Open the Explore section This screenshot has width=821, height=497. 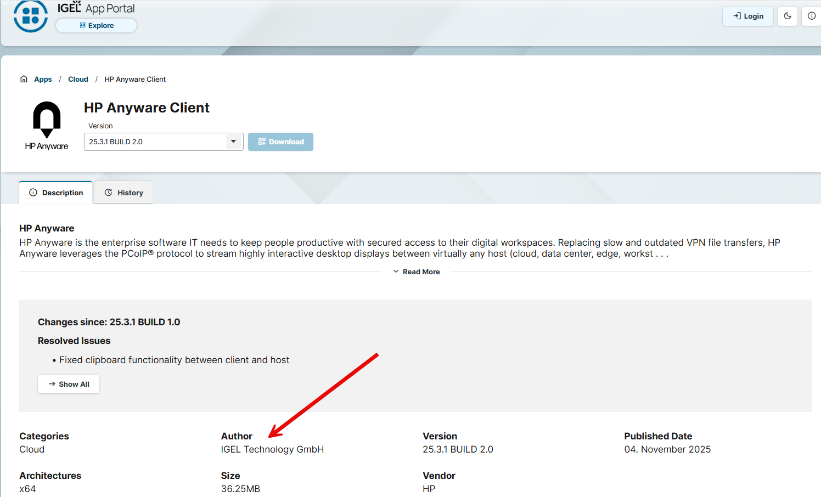(x=97, y=25)
